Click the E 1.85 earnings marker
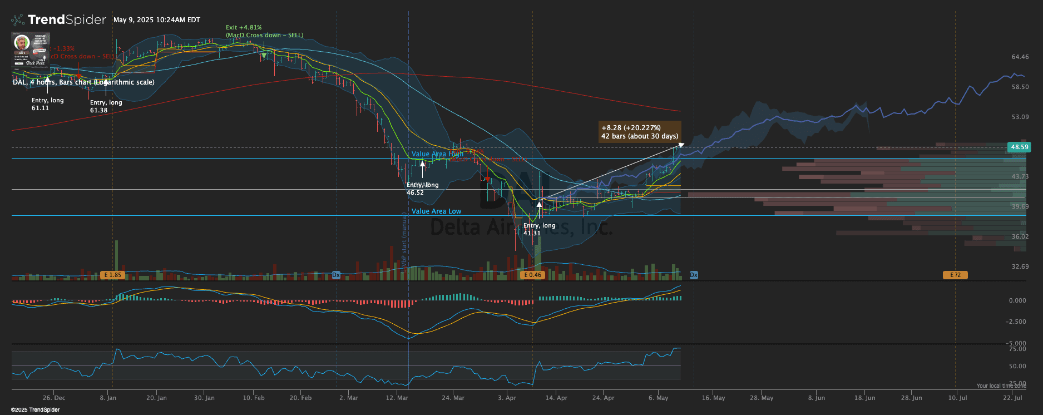Screen dimensions: 1043x415 [x=112, y=275]
